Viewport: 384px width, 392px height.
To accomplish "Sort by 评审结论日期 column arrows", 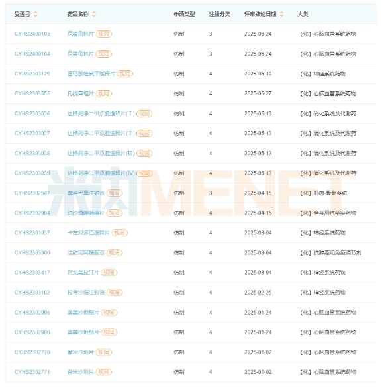I will point(281,14).
